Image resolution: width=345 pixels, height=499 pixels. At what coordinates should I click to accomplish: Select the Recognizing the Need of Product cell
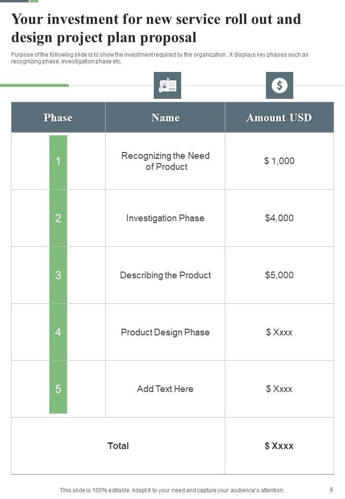165,161
